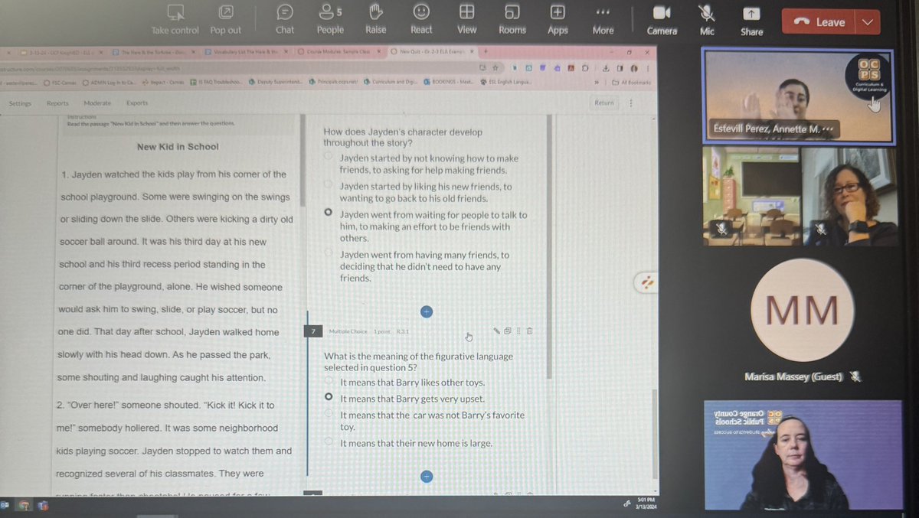This screenshot has width=919, height=518.
Task: Click the floating pen annotation button at right edge
Action: point(648,282)
